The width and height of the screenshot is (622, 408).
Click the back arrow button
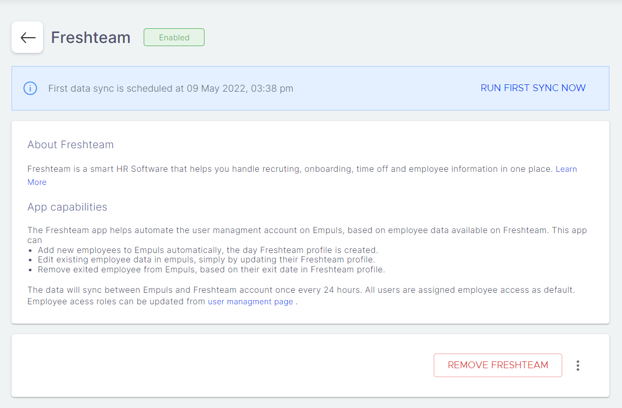27,37
